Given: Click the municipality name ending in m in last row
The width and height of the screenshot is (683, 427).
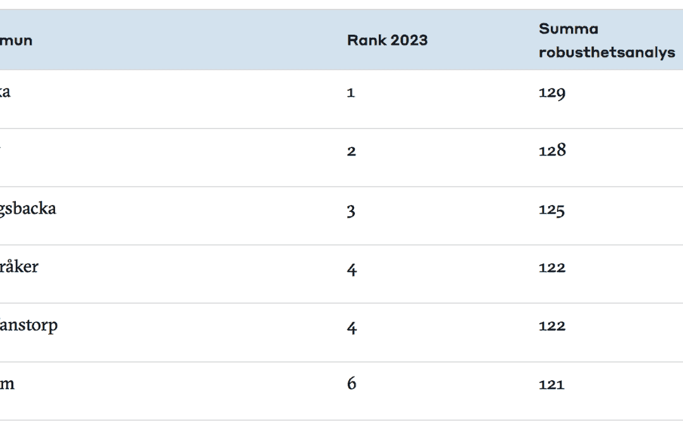Looking at the screenshot, I should click(7, 384).
